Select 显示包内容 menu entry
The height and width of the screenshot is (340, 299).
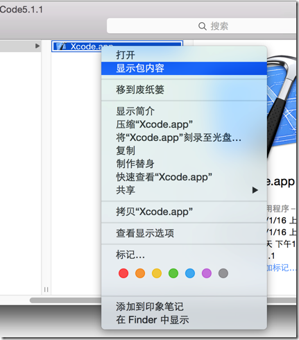tap(184, 68)
